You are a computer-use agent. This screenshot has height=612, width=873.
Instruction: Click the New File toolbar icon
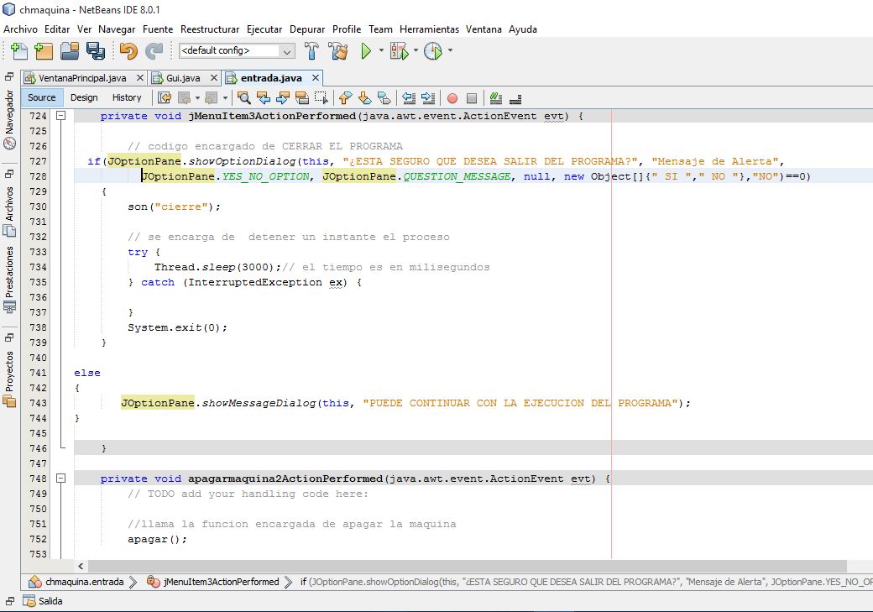click(19, 50)
